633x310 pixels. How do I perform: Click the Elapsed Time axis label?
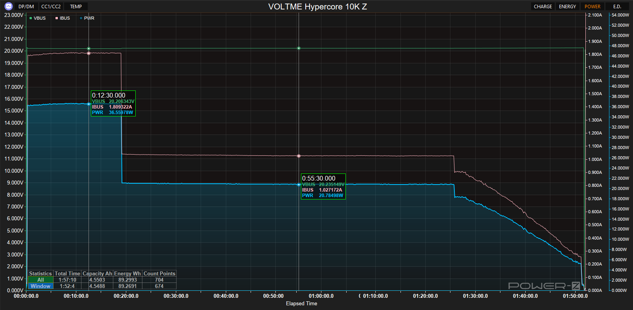[x=301, y=303]
